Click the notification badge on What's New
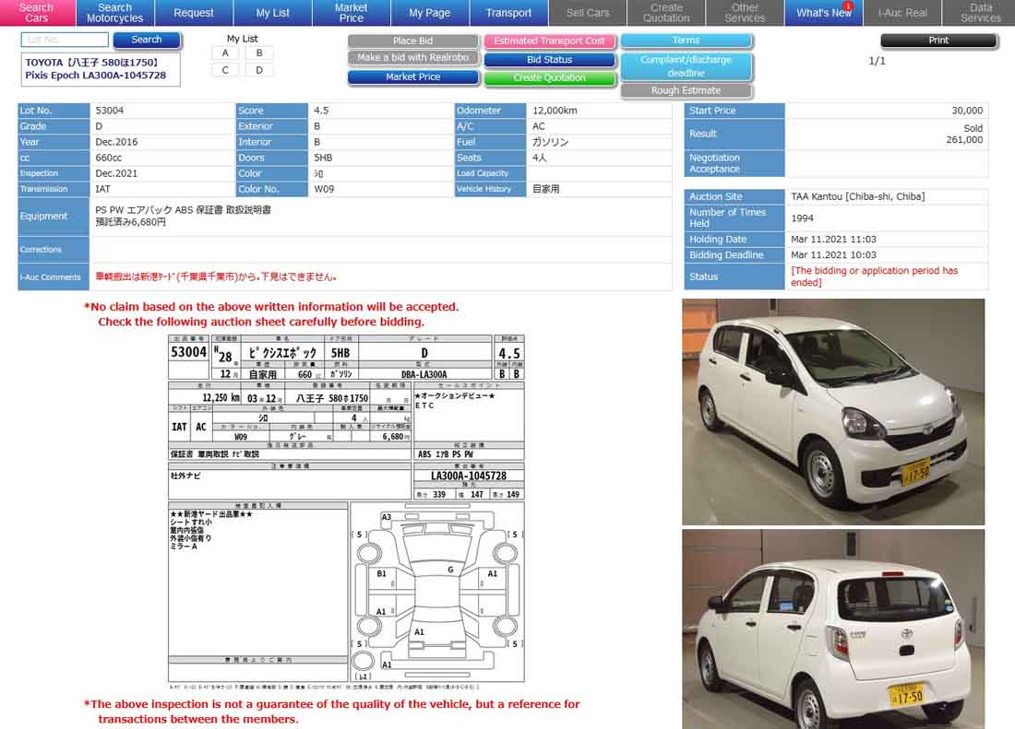The height and width of the screenshot is (729, 1015). (848, 6)
